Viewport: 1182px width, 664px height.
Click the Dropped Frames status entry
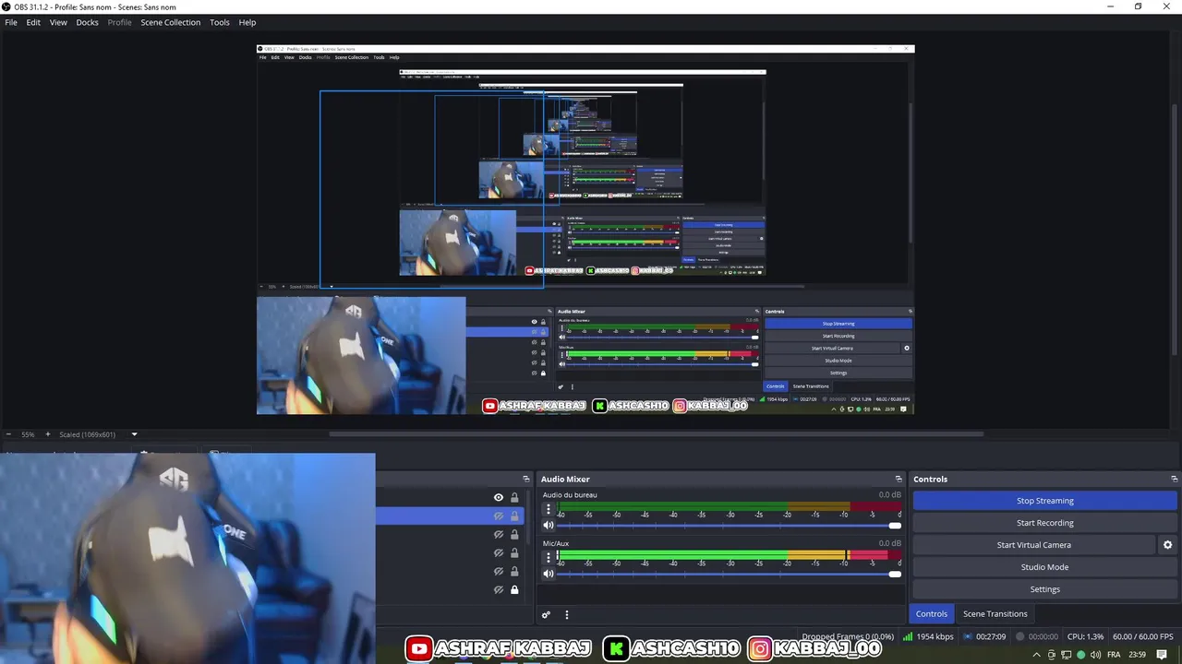coord(848,636)
